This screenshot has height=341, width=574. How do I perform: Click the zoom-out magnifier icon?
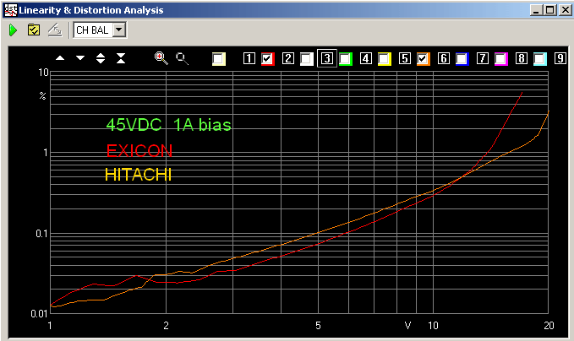coord(181,58)
